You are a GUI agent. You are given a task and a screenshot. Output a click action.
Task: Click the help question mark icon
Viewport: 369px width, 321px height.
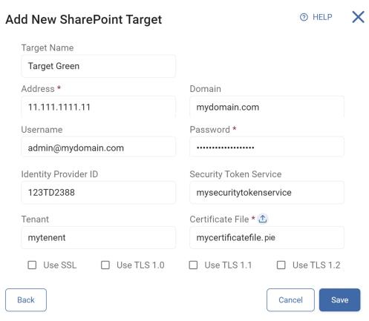(304, 17)
